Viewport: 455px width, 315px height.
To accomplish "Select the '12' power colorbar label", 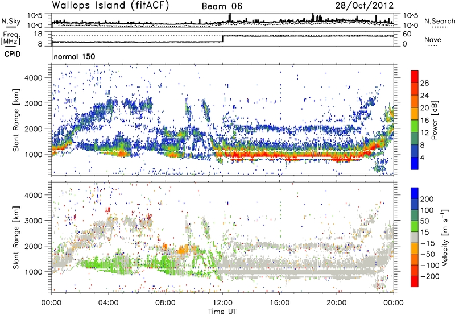I will (424, 133).
